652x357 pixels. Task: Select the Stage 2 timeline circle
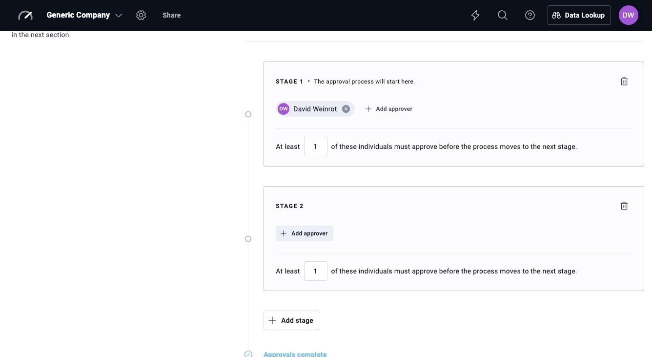(248, 239)
